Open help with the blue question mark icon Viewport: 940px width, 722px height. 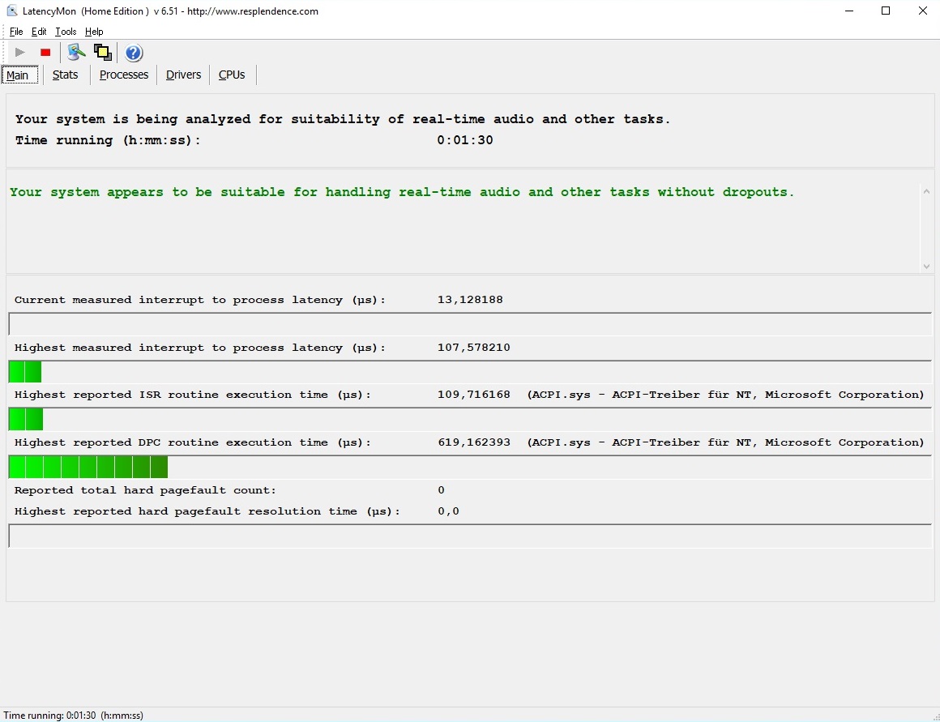point(134,53)
